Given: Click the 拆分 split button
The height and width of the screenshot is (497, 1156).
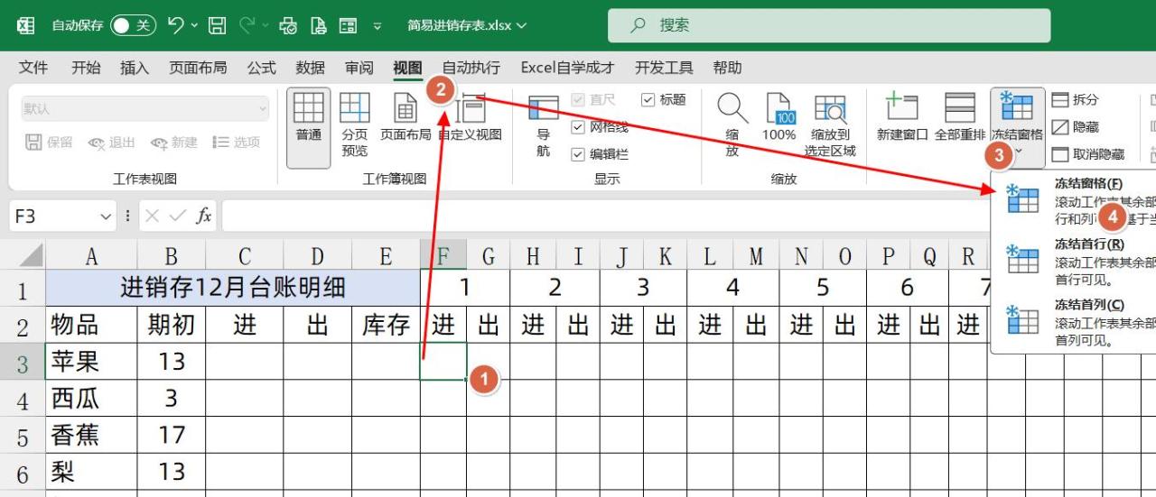Looking at the screenshot, I should (x=1075, y=100).
